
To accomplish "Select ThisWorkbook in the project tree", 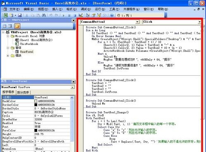I will 29,44.
